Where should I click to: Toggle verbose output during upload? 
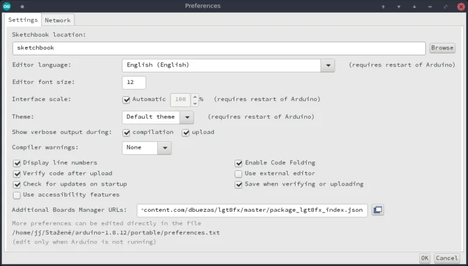click(x=186, y=133)
